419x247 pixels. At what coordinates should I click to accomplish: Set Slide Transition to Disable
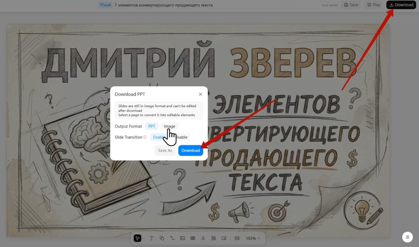(182, 137)
